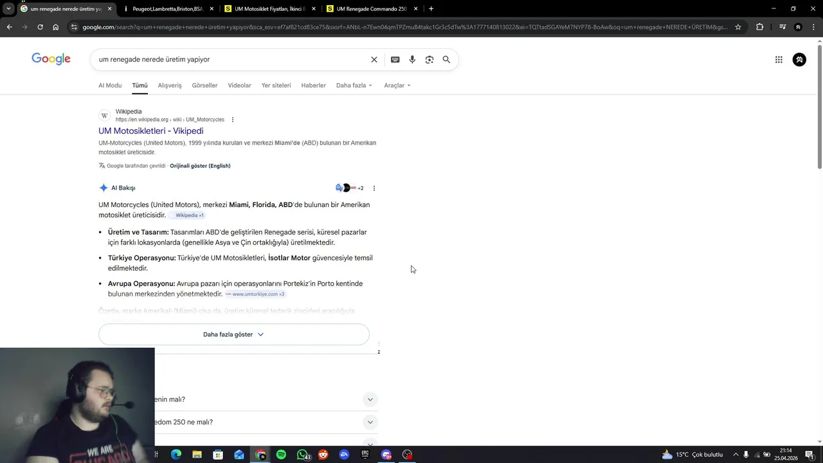Open Discord from the taskbar
Image resolution: width=823 pixels, height=463 pixels.
(x=386, y=455)
